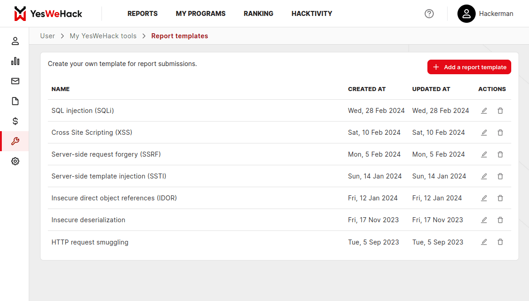This screenshot has width=529, height=301.
Task: Open the document file sidebar icon
Action: (15, 101)
